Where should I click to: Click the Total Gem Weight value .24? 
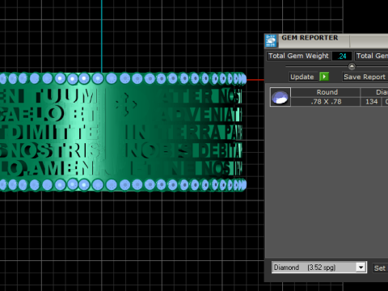[x=342, y=56]
